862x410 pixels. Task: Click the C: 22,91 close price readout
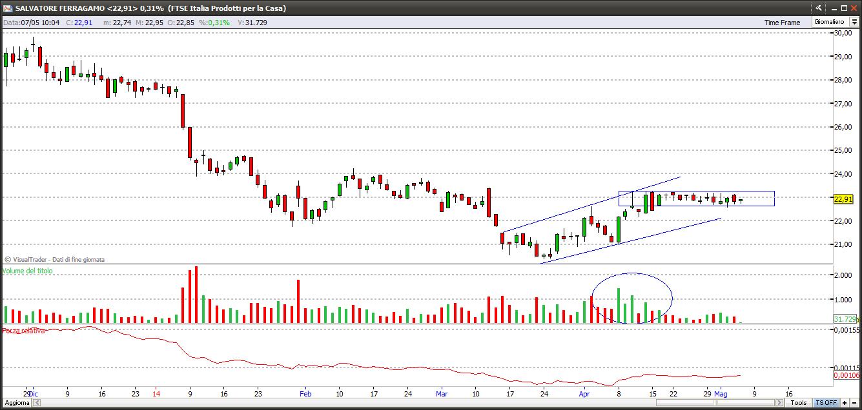[79, 22]
